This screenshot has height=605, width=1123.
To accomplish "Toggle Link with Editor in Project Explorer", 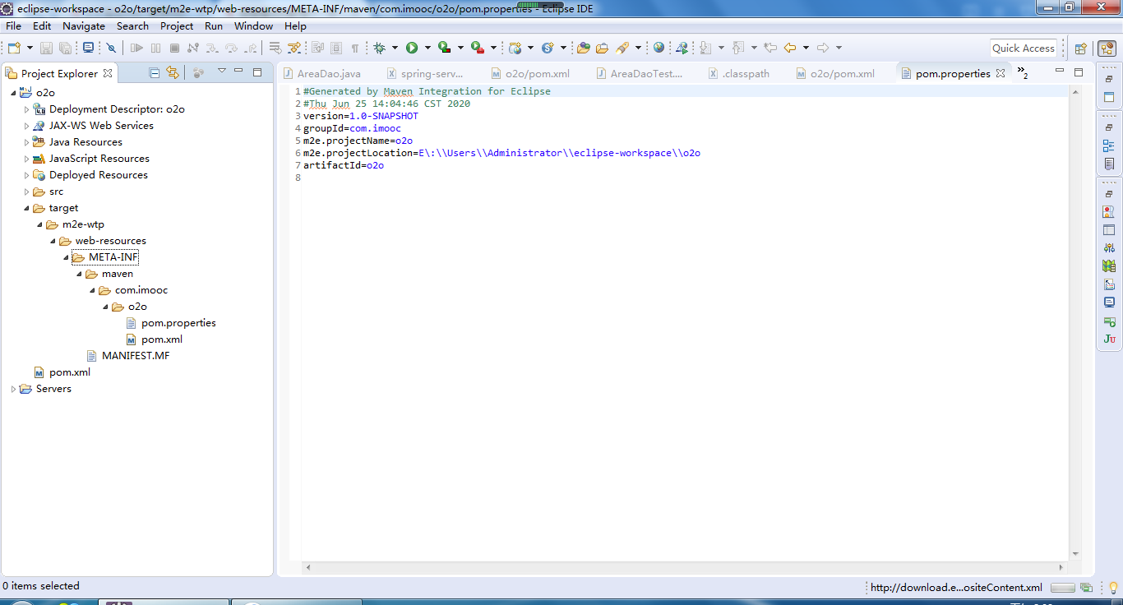I will pyautogui.click(x=172, y=72).
